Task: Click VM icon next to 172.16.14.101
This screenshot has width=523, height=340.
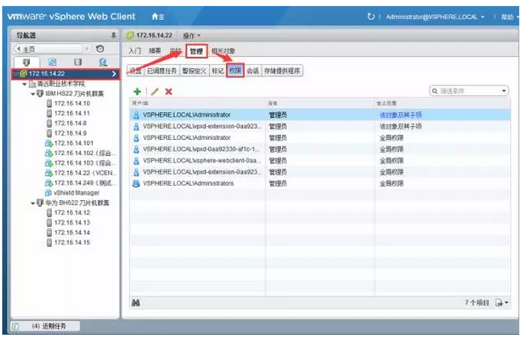Action: click(49, 144)
